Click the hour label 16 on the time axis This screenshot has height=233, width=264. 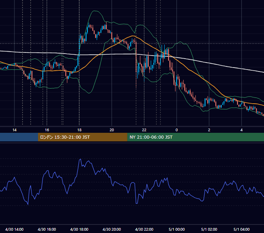[x=47, y=130]
